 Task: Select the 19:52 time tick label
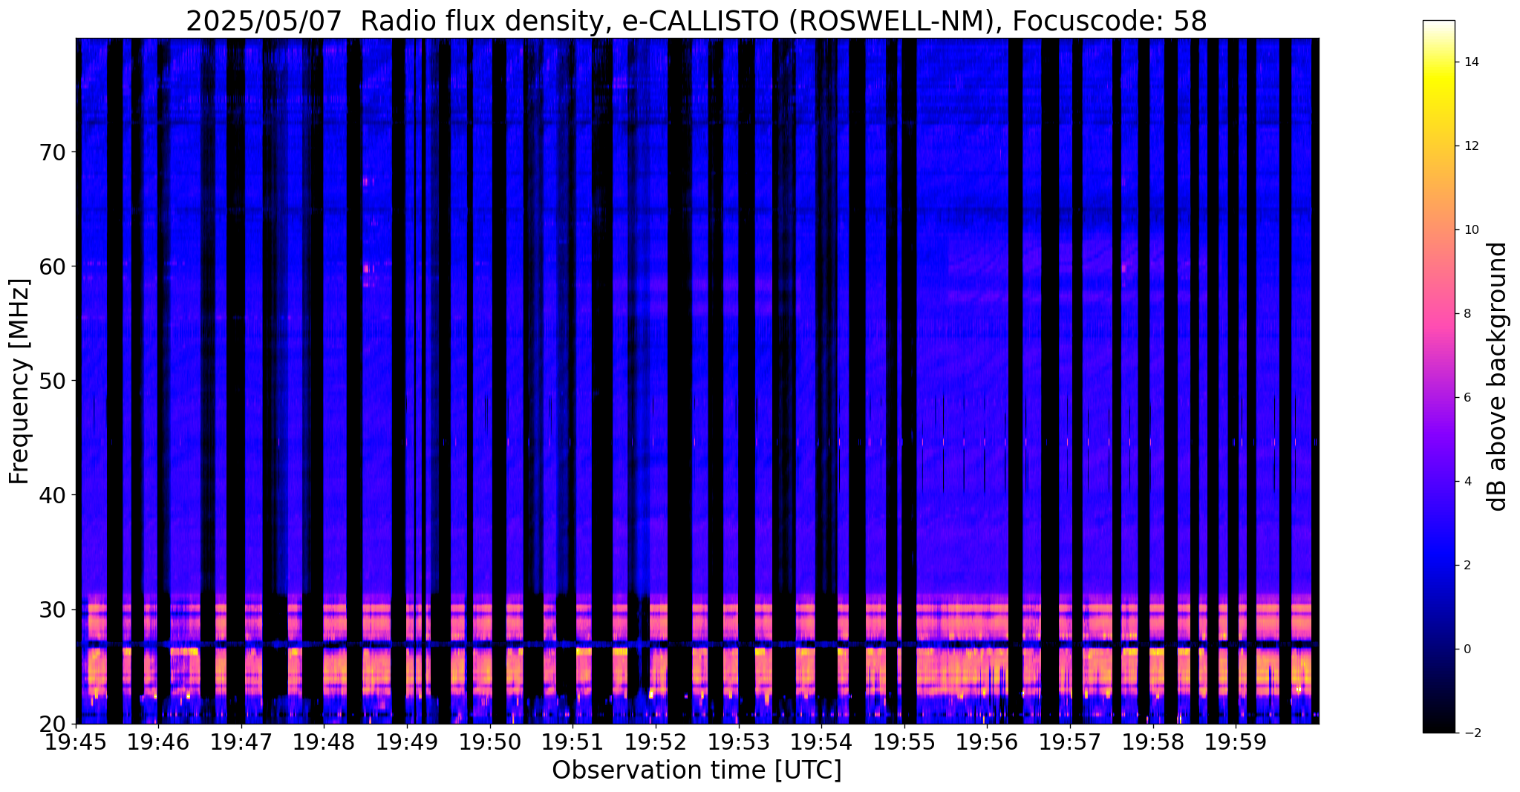click(655, 742)
